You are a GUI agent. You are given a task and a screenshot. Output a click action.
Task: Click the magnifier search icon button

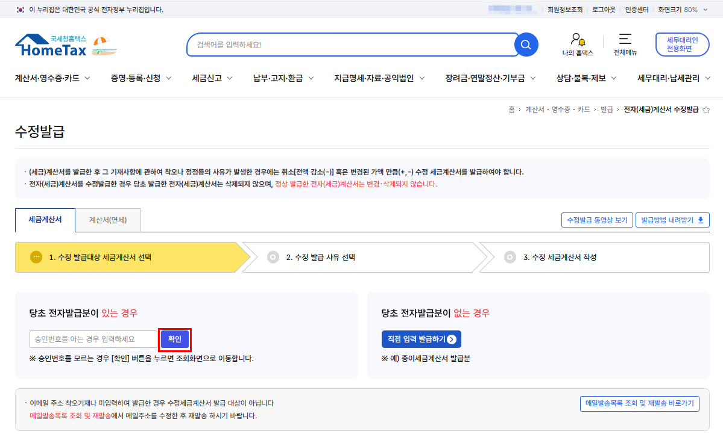click(x=526, y=45)
